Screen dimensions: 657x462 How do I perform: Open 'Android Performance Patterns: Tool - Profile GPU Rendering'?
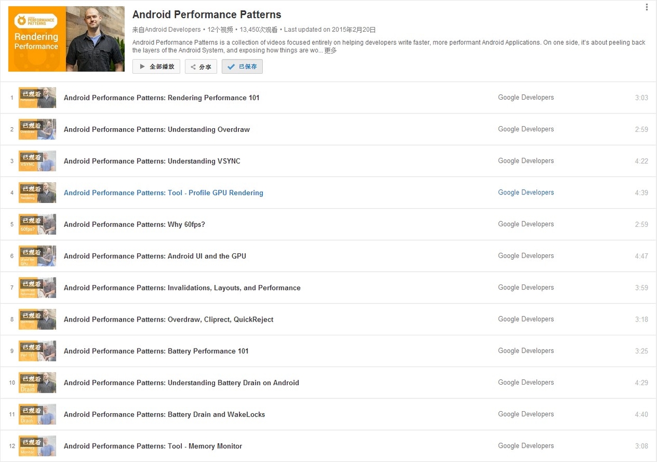[163, 192]
